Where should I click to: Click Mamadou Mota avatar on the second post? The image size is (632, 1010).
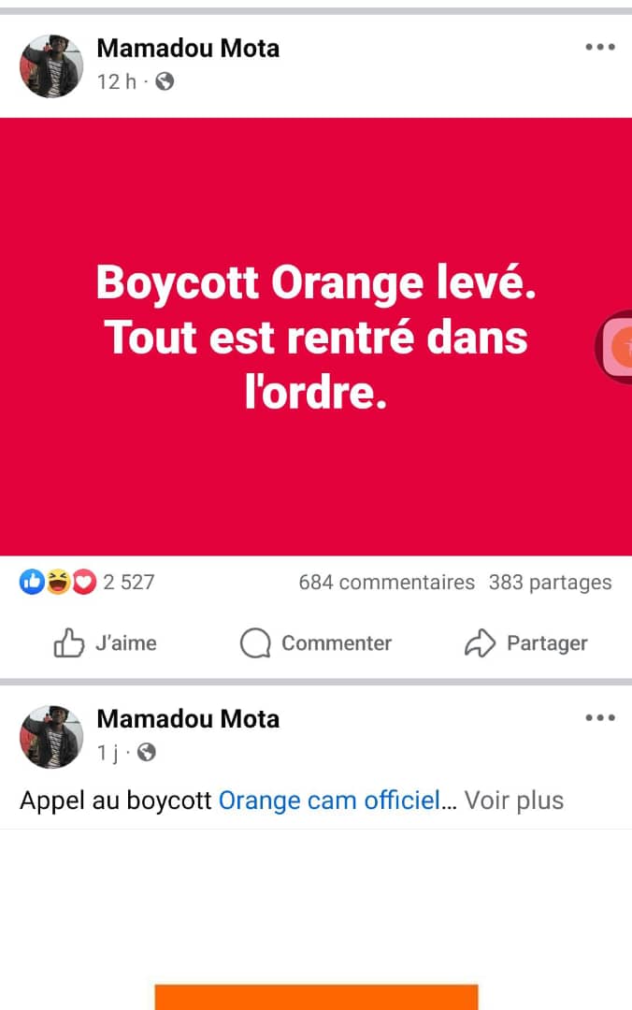tap(51, 737)
